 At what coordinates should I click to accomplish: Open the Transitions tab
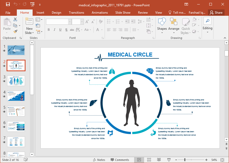[x=76, y=13]
